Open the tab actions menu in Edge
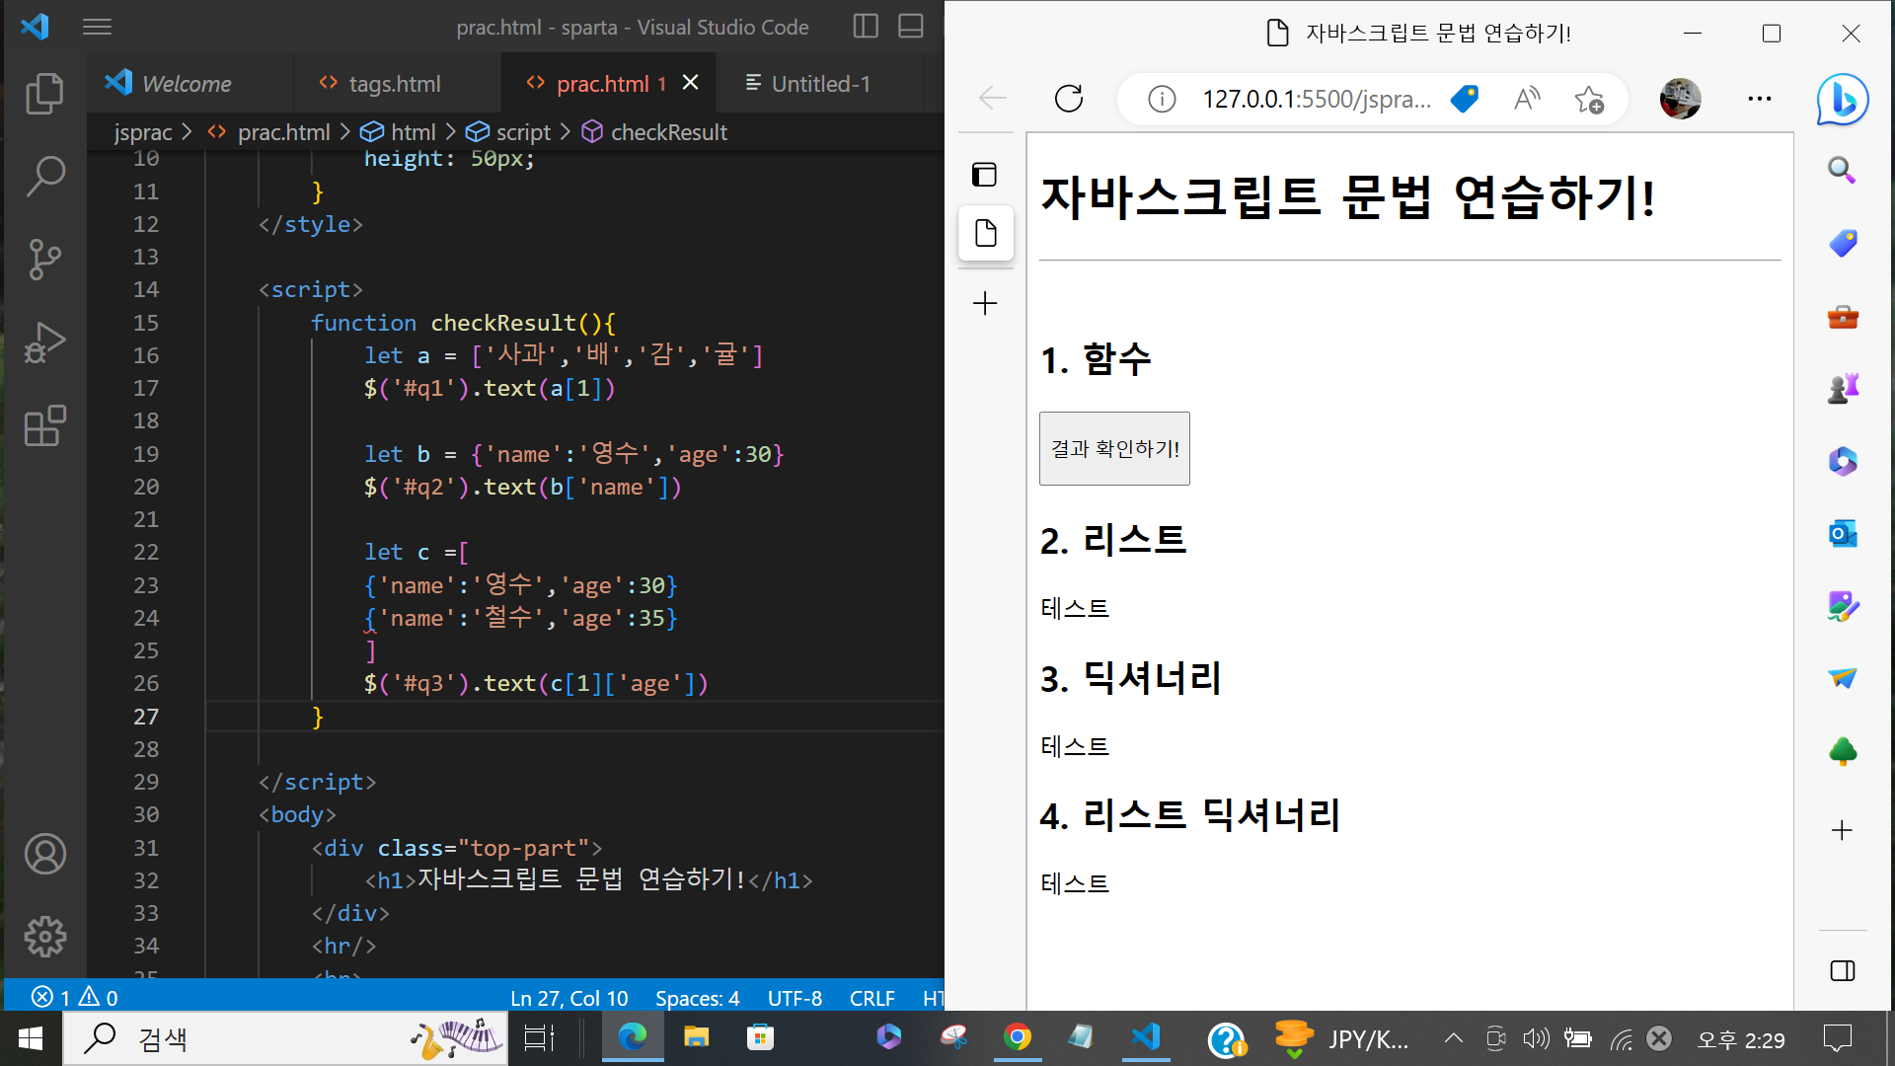 click(x=985, y=175)
